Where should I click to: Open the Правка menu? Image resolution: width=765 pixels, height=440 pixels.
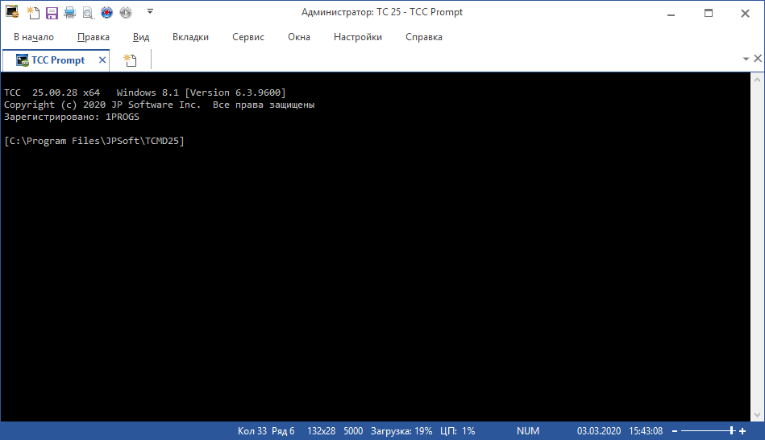[x=94, y=37]
